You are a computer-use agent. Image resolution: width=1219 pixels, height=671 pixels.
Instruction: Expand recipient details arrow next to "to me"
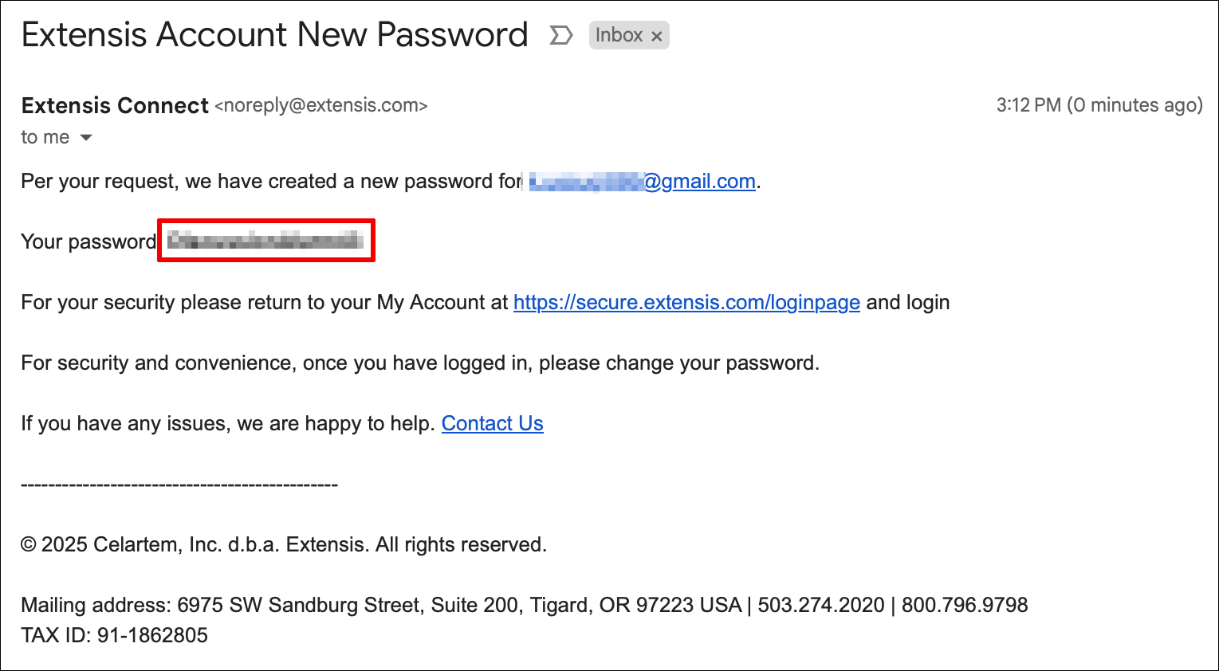tap(86, 138)
